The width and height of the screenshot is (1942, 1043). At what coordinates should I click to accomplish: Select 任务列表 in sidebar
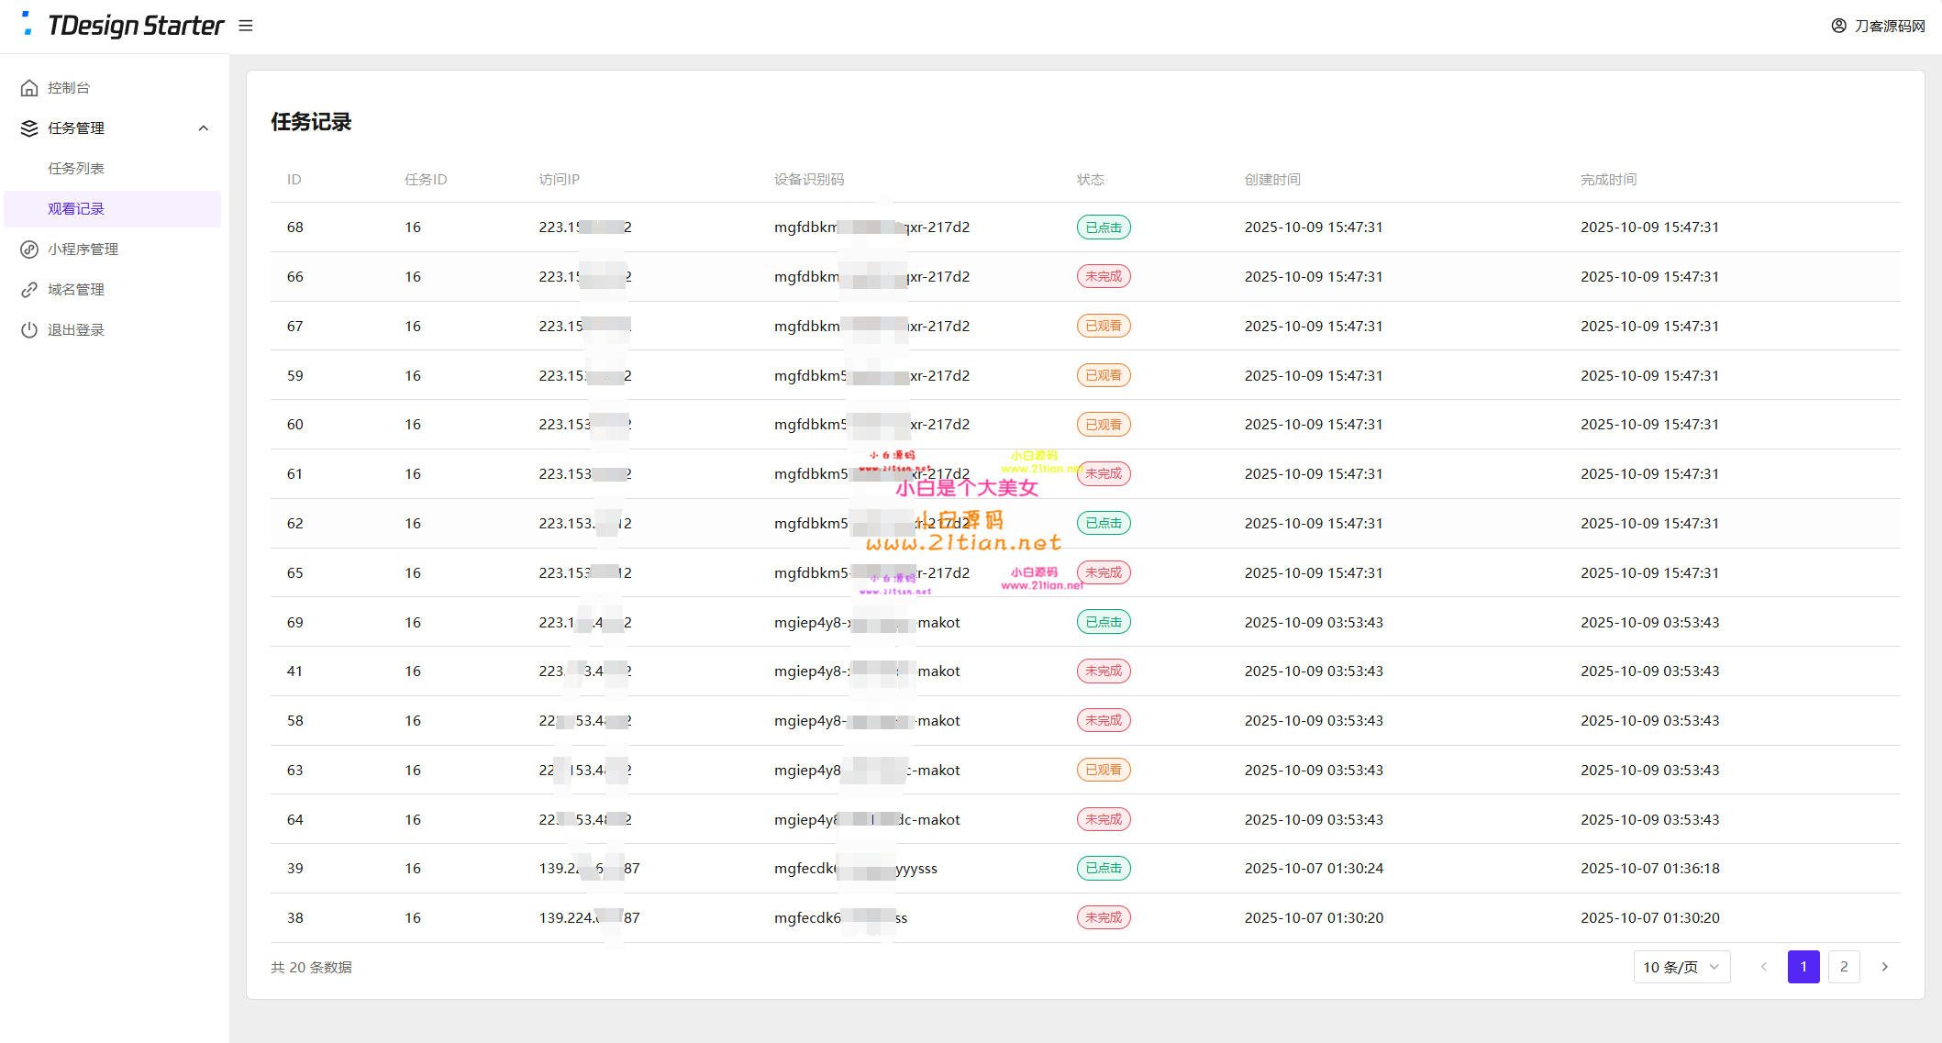76,169
